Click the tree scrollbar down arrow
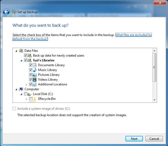Image resolution: width=168 pixels, height=146 pixels. [x=154, y=100]
